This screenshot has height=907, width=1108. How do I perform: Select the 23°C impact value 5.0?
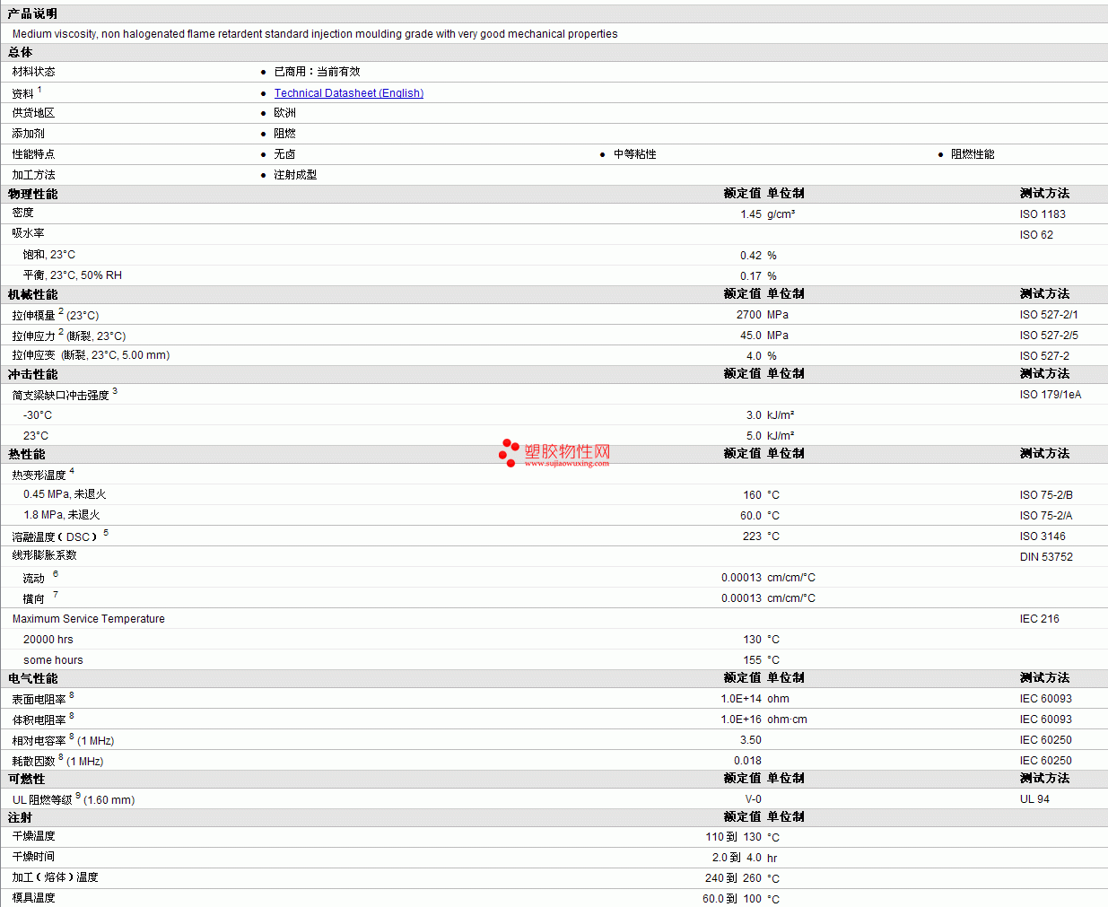point(754,436)
